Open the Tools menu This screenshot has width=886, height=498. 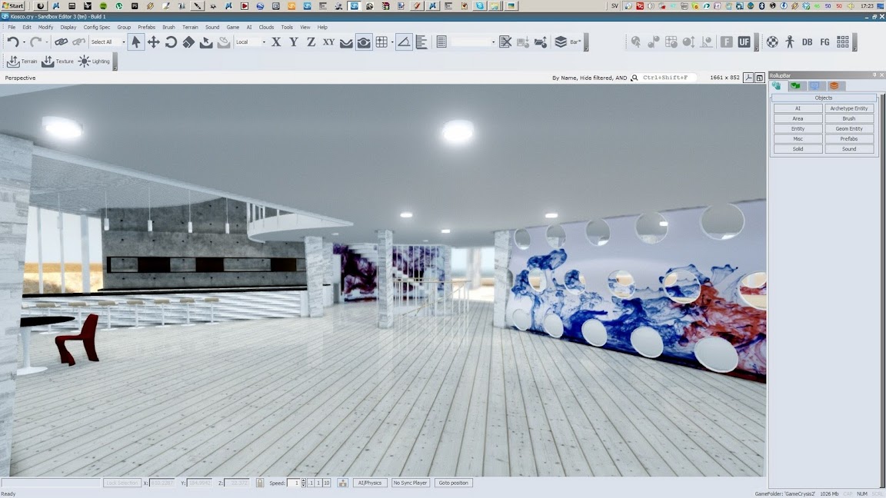click(287, 27)
